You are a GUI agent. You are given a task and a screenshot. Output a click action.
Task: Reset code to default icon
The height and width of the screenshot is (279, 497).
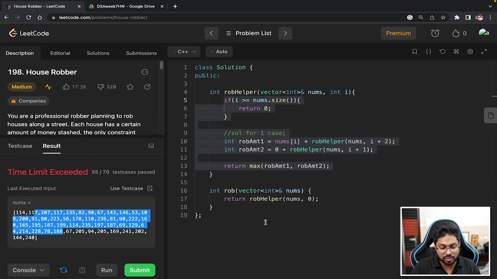[x=442, y=52]
